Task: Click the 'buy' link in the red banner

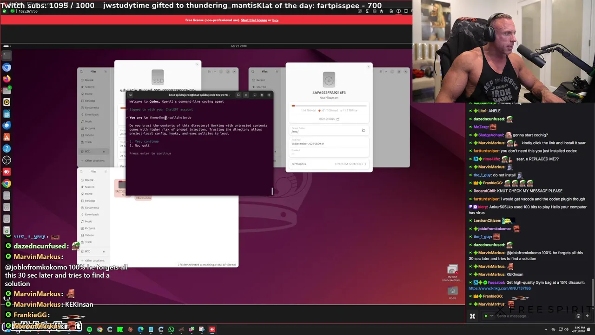Action: coord(275,20)
